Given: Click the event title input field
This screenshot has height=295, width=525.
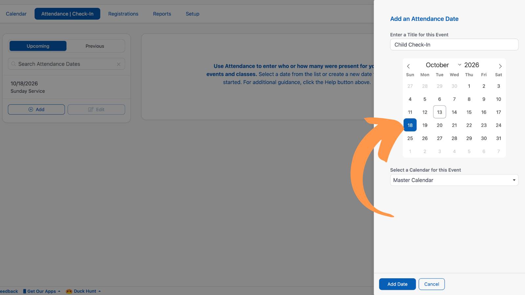Looking at the screenshot, I should click(454, 45).
